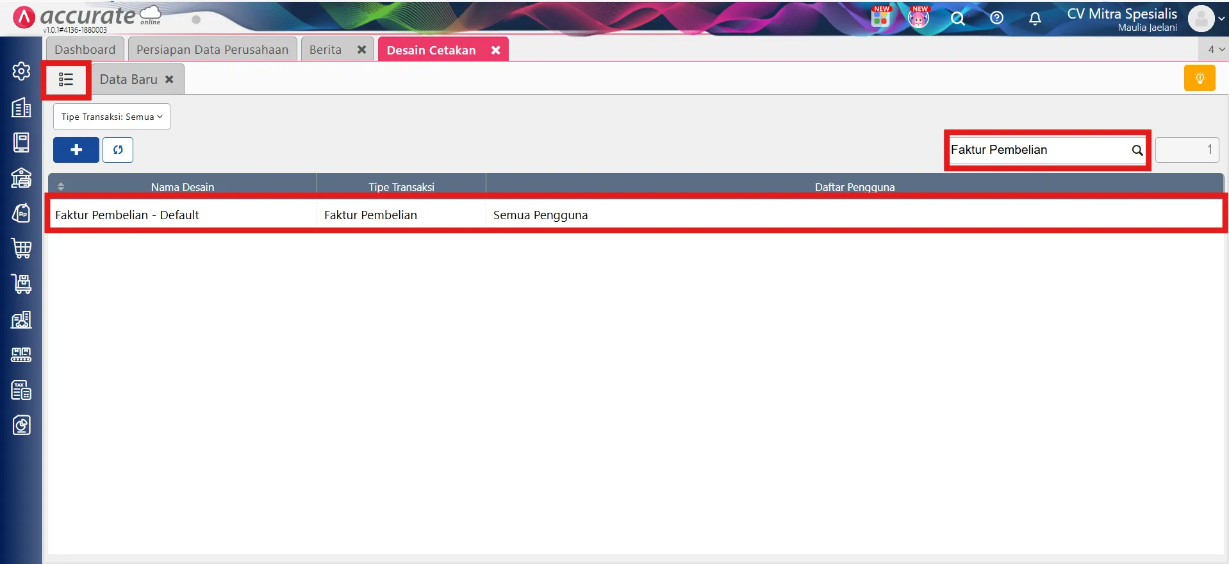Switch to Persiapan Data Perusahaan tab
Screen dimensions: 1229x564
coord(212,49)
